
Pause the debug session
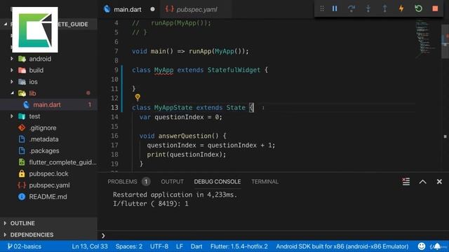coord(335,8)
